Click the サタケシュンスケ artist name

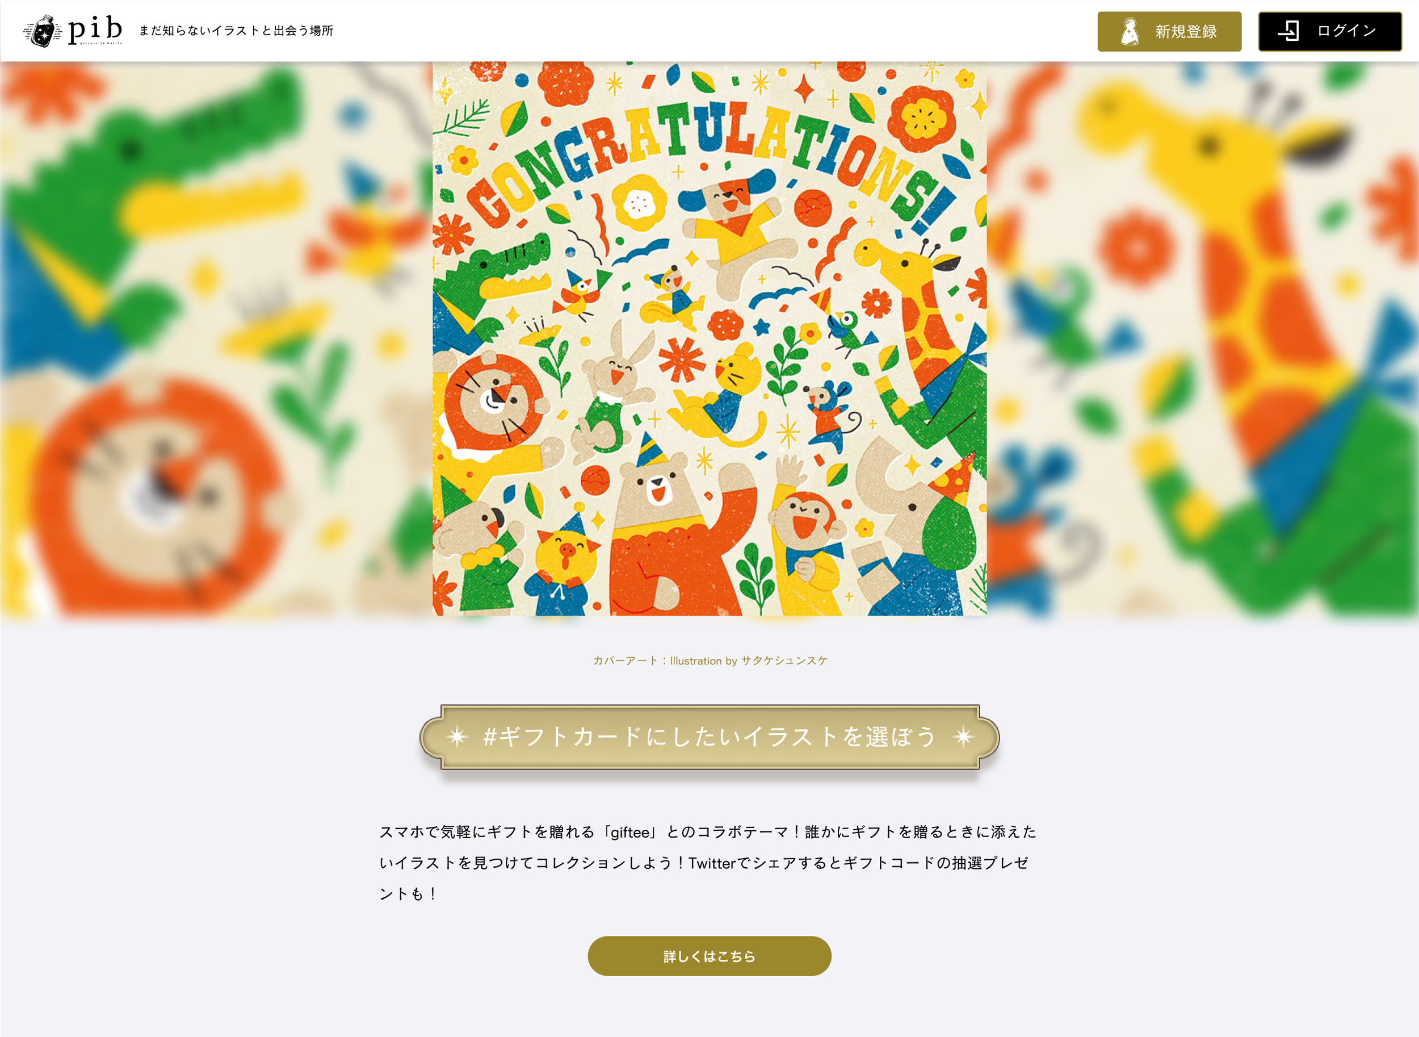784,660
